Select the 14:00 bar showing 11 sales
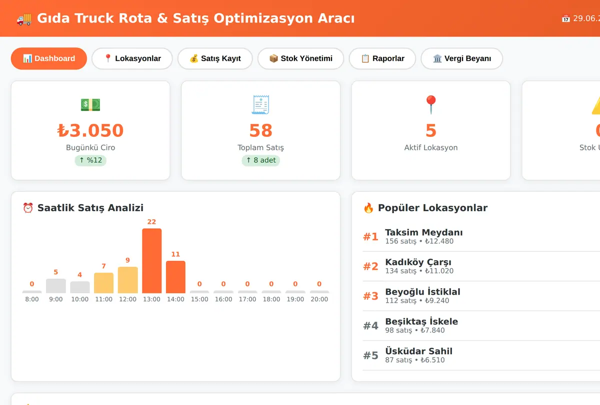Screen dimensions: 600x405 point(175,277)
